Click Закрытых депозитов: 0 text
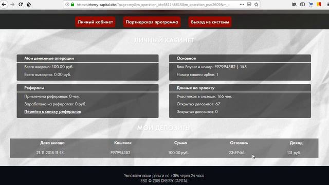Screen dimensions: 329x185 [x=197, y=112]
